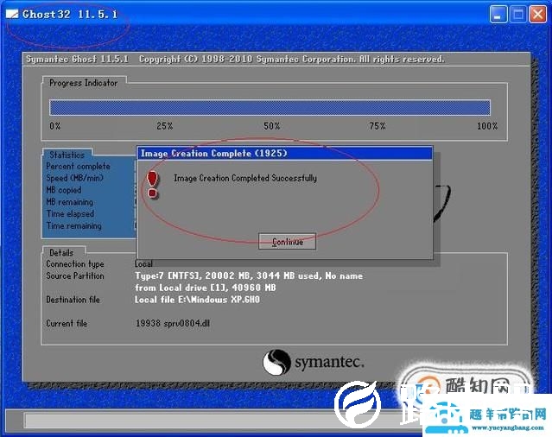The image size is (552, 437).
Task: Maximize the Ghost32 window
Action: [x=518, y=15]
